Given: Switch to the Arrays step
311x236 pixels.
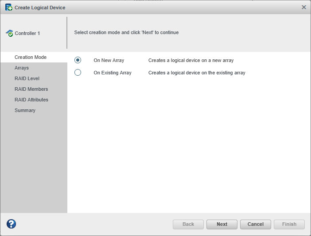Looking at the screenshot, I should click(x=22, y=68).
